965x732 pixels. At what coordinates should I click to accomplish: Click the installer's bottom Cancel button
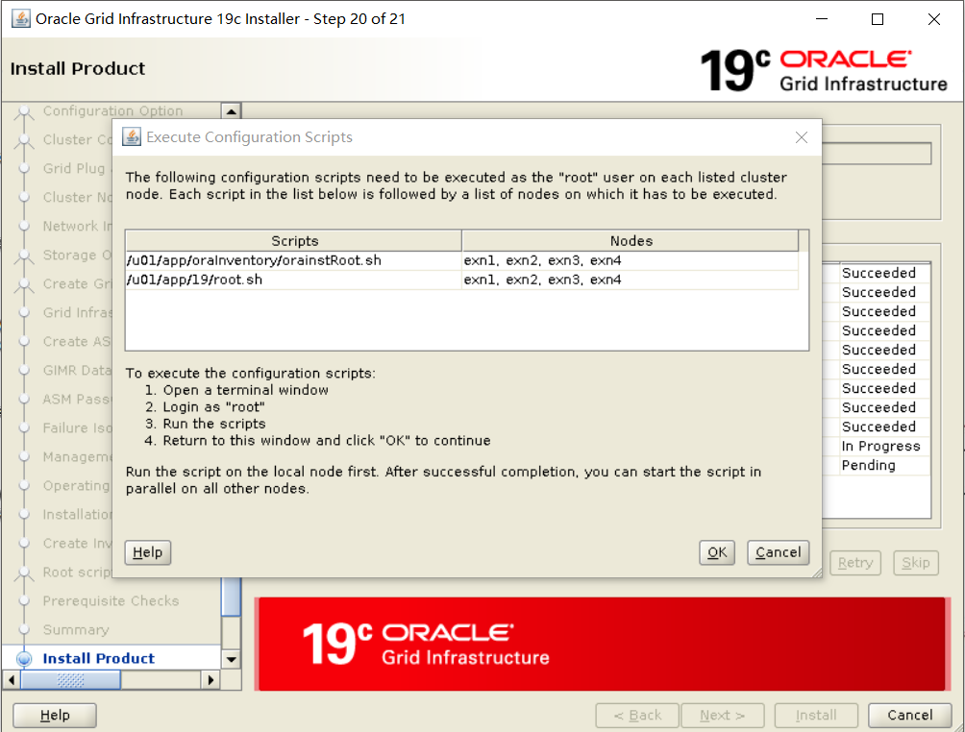(909, 715)
